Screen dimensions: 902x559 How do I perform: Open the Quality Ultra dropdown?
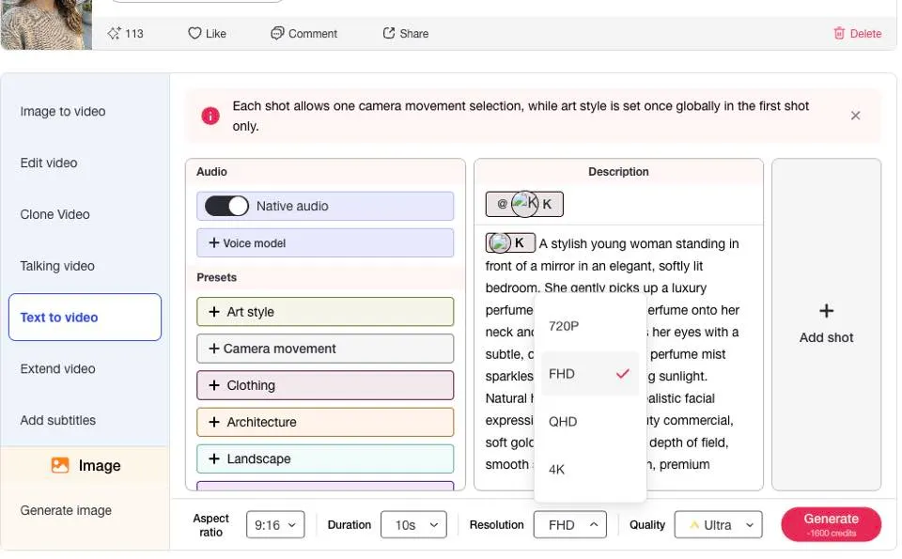click(x=719, y=525)
